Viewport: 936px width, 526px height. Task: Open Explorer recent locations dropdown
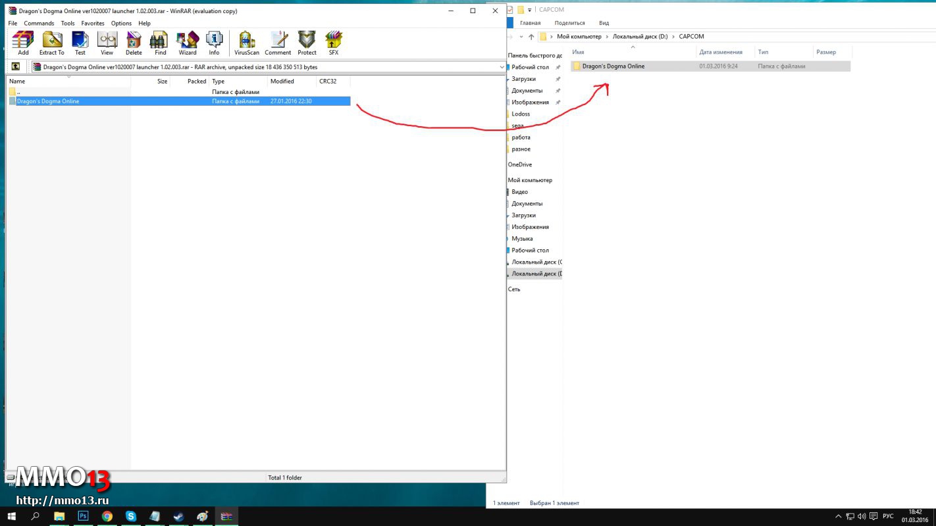pos(521,37)
